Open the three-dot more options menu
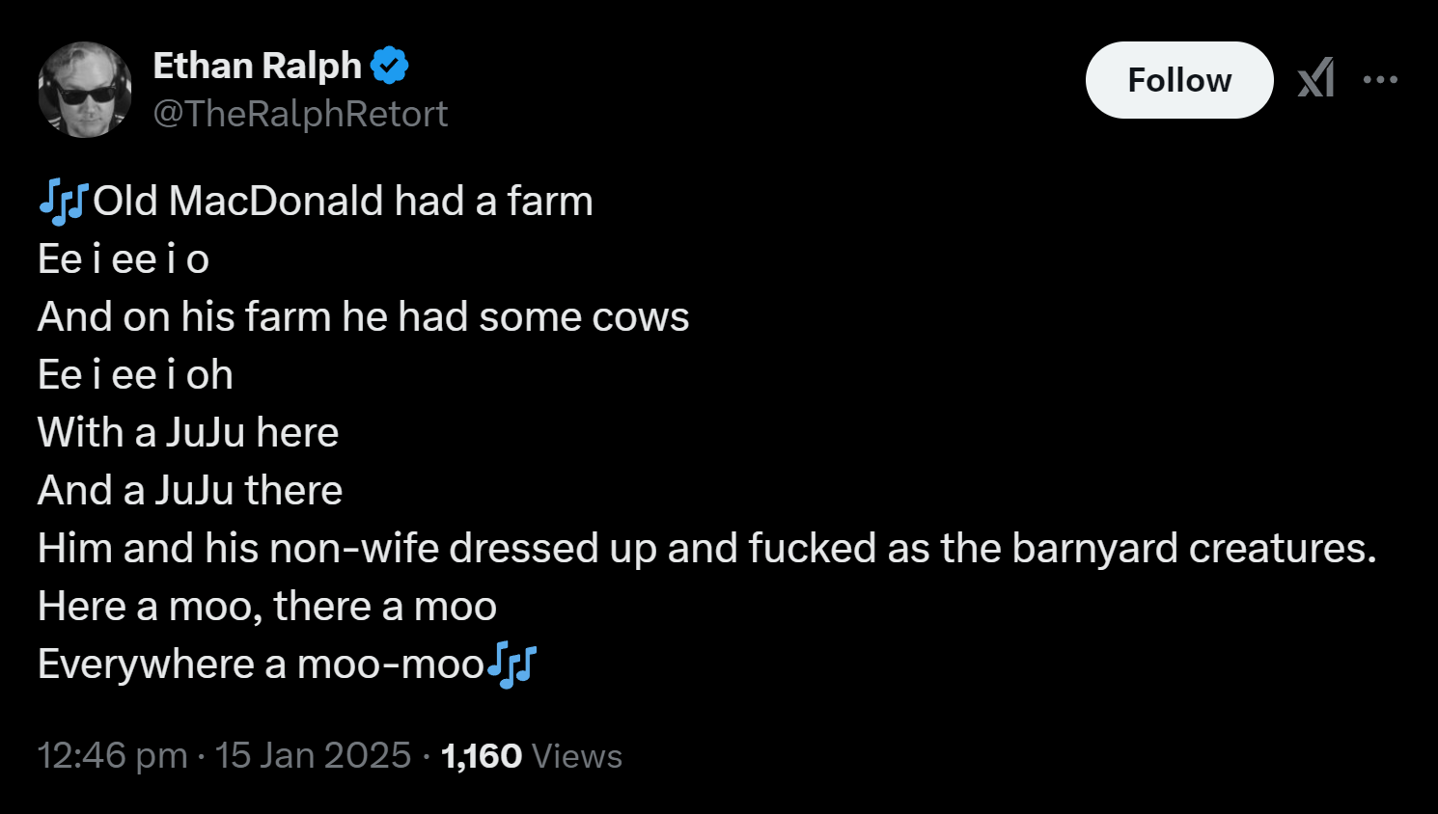1438x814 pixels. pyautogui.click(x=1380, y=80)
